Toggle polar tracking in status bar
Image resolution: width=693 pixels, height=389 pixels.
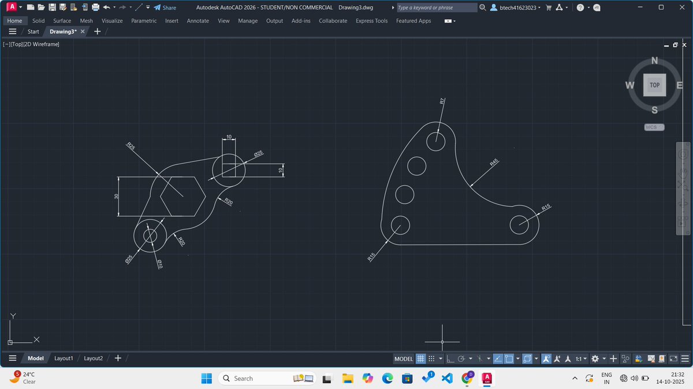[x=461, y=358]
